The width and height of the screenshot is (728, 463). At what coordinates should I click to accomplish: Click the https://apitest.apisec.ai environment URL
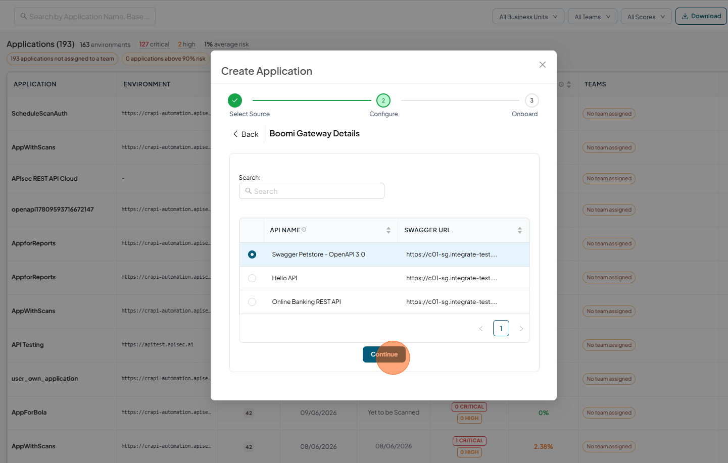click(x=157, y=345)
